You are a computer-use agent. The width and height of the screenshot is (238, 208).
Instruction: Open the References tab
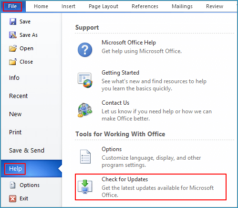click(145, 6)
